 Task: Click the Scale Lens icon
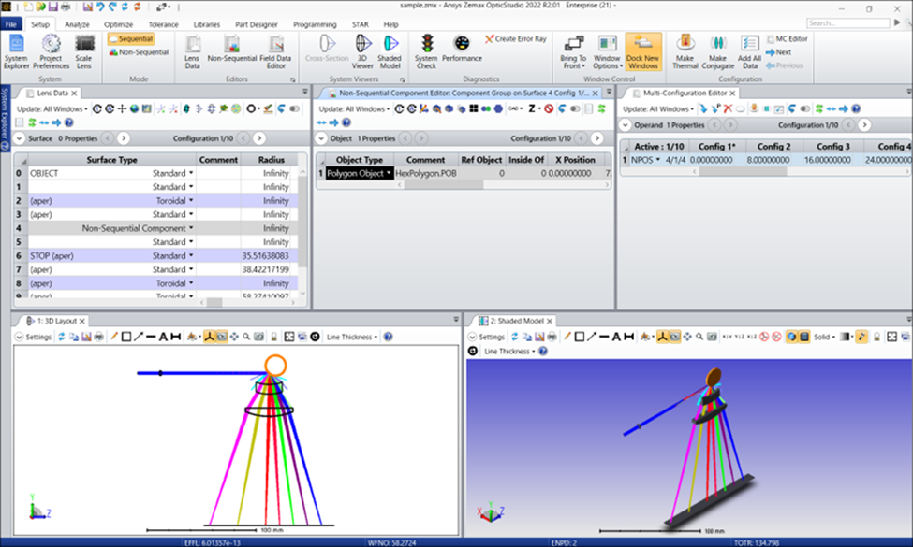(x=84, y=50)
